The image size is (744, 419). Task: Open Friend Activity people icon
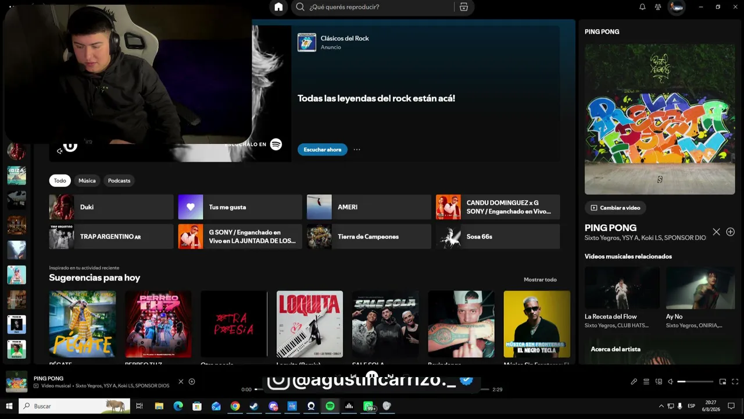pos(658,7)
